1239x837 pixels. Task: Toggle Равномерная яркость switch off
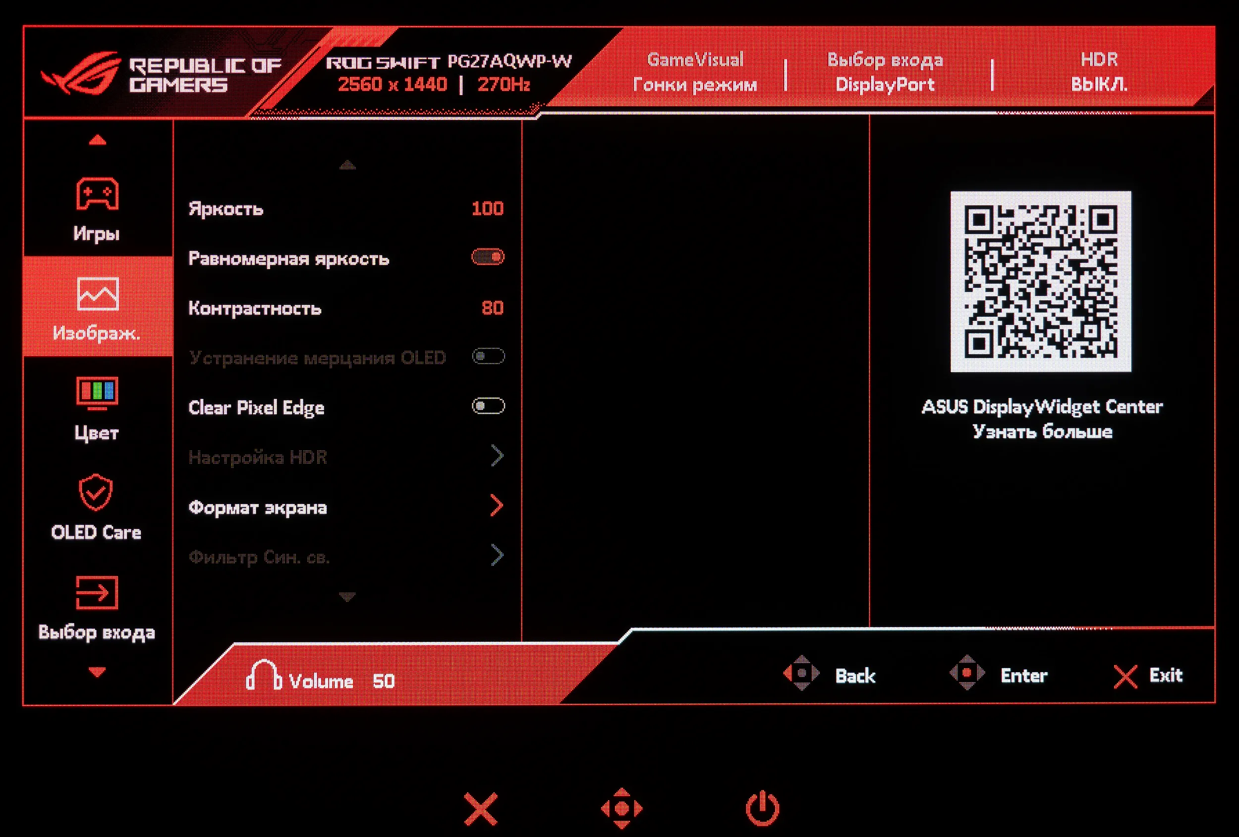point(488,258)
